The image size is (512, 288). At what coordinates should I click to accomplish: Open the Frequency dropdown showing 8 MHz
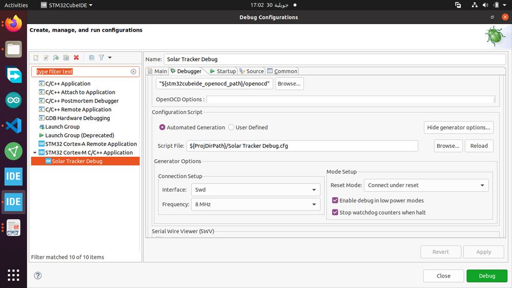(255, 204)
